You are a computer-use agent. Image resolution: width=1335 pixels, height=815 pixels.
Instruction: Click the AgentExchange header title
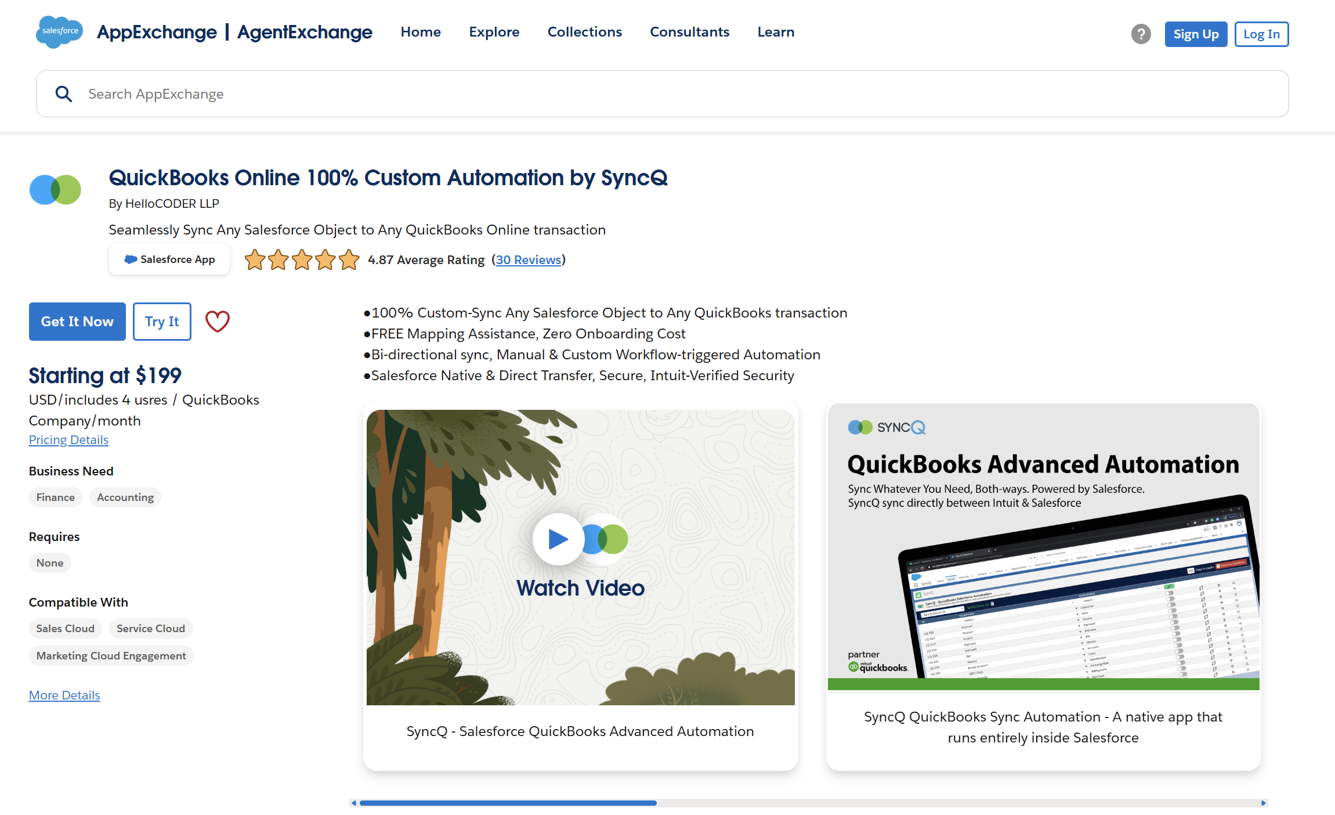pos(305,32)
